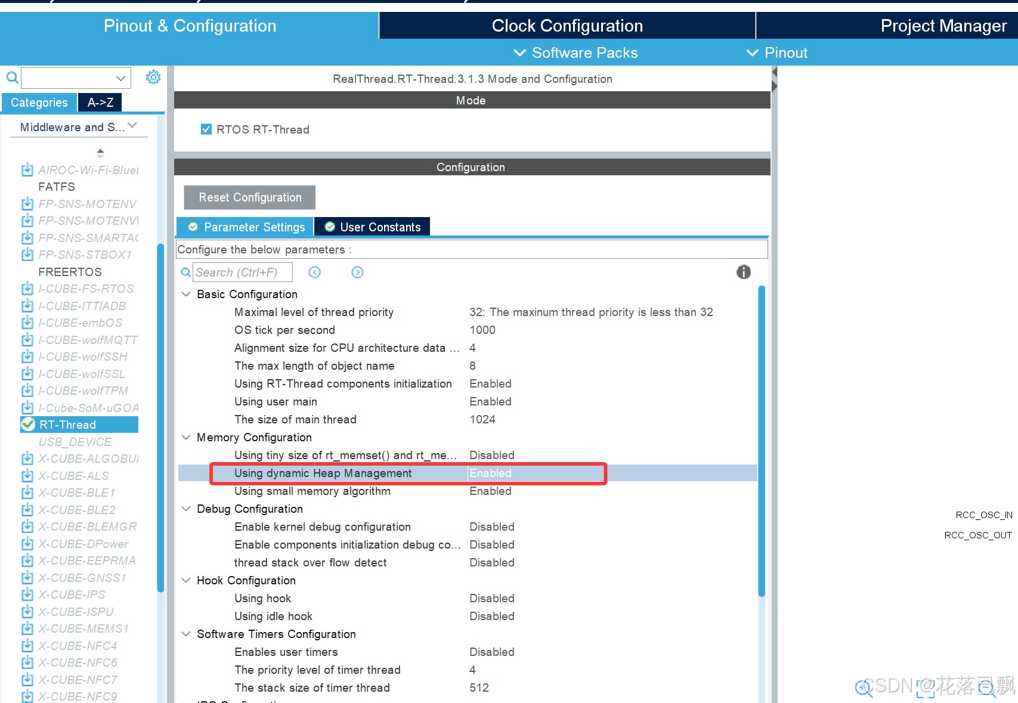Open the Parameter Settings tab
The height and width of the screenshot is (703, 1018).
click(x=245, y=227)
